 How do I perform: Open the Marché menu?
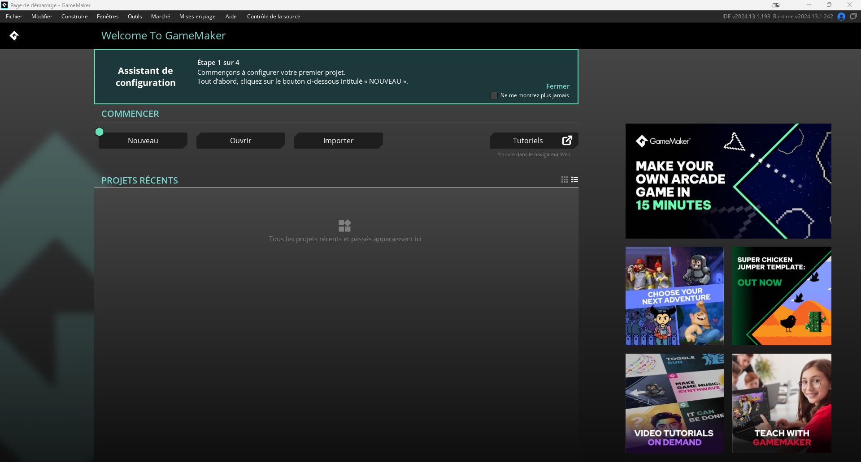(161, 17)
